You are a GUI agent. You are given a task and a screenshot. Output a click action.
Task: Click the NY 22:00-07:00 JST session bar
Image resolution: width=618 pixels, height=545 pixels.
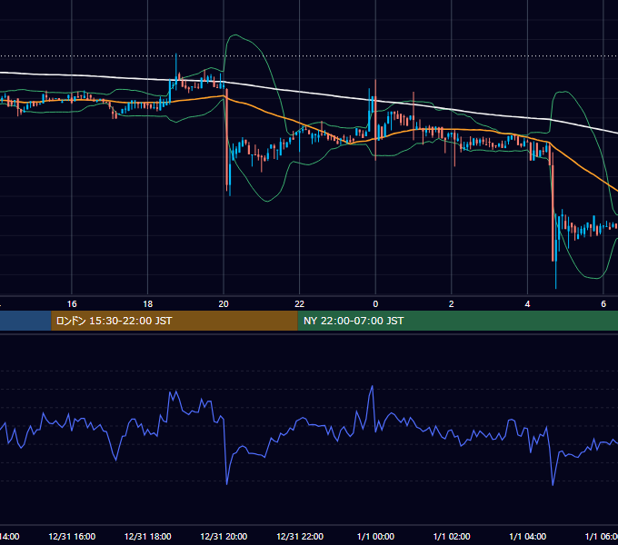[x=457, y=321]
